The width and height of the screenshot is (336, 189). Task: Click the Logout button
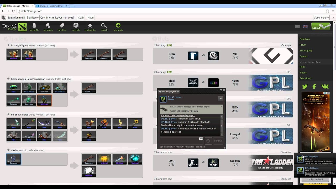click(x=321, y=26)
